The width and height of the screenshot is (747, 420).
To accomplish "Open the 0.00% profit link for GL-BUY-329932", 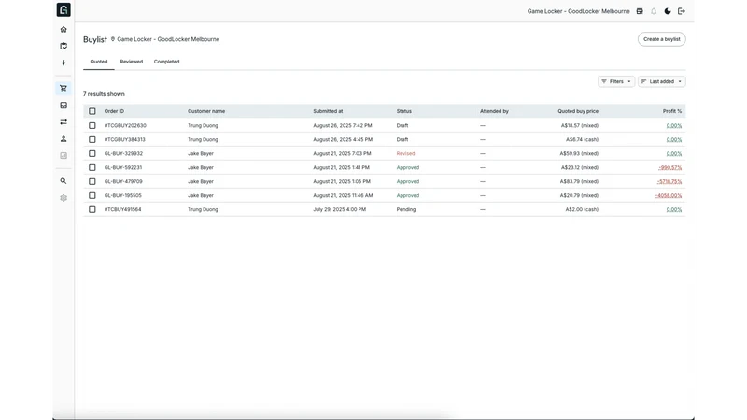I will [673, 153].
